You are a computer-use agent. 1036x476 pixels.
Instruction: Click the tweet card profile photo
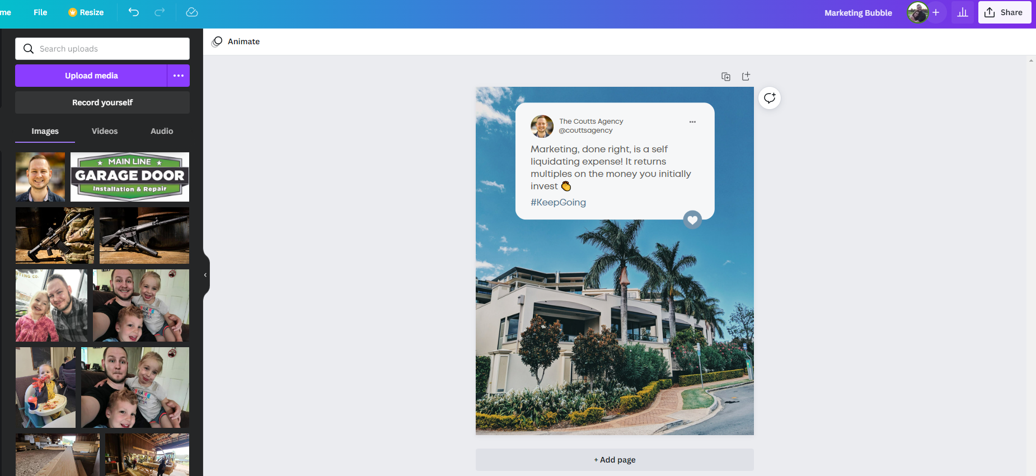pyautogui.click(x=542, y=127)
